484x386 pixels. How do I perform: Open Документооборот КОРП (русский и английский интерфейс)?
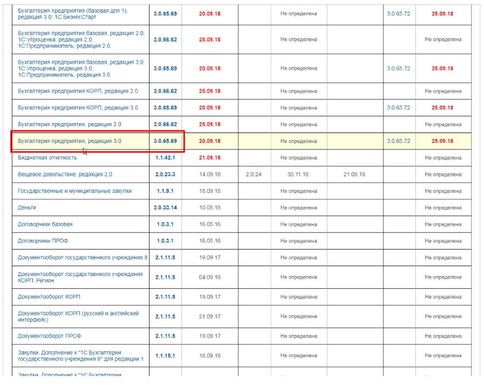pos(78,316)
